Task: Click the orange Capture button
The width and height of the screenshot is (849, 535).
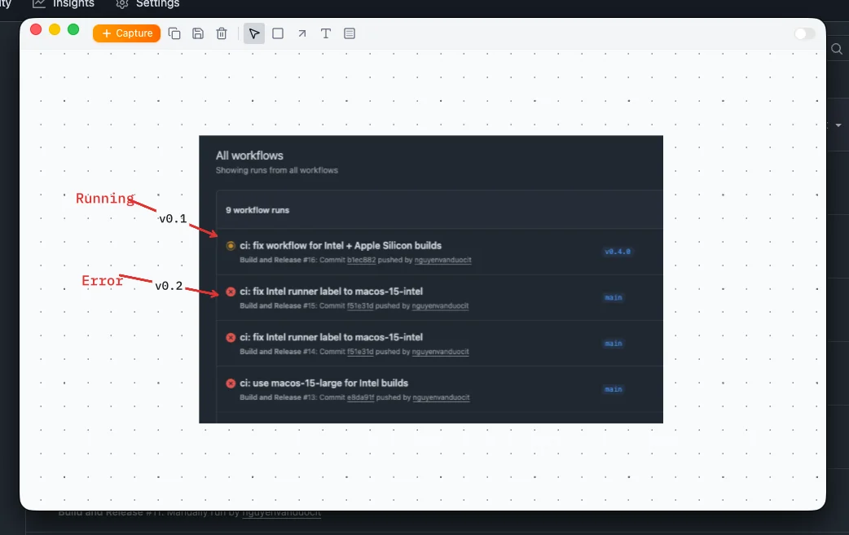Action: pos(126,33)
